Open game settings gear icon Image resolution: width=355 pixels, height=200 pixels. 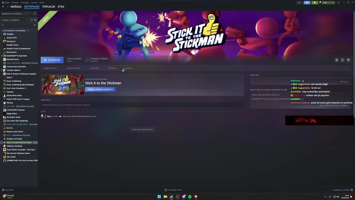click(337, 60)
